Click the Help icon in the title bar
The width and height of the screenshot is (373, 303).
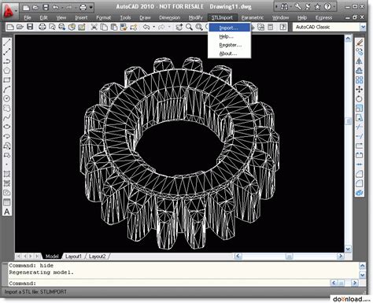click(x=327, y=6)
